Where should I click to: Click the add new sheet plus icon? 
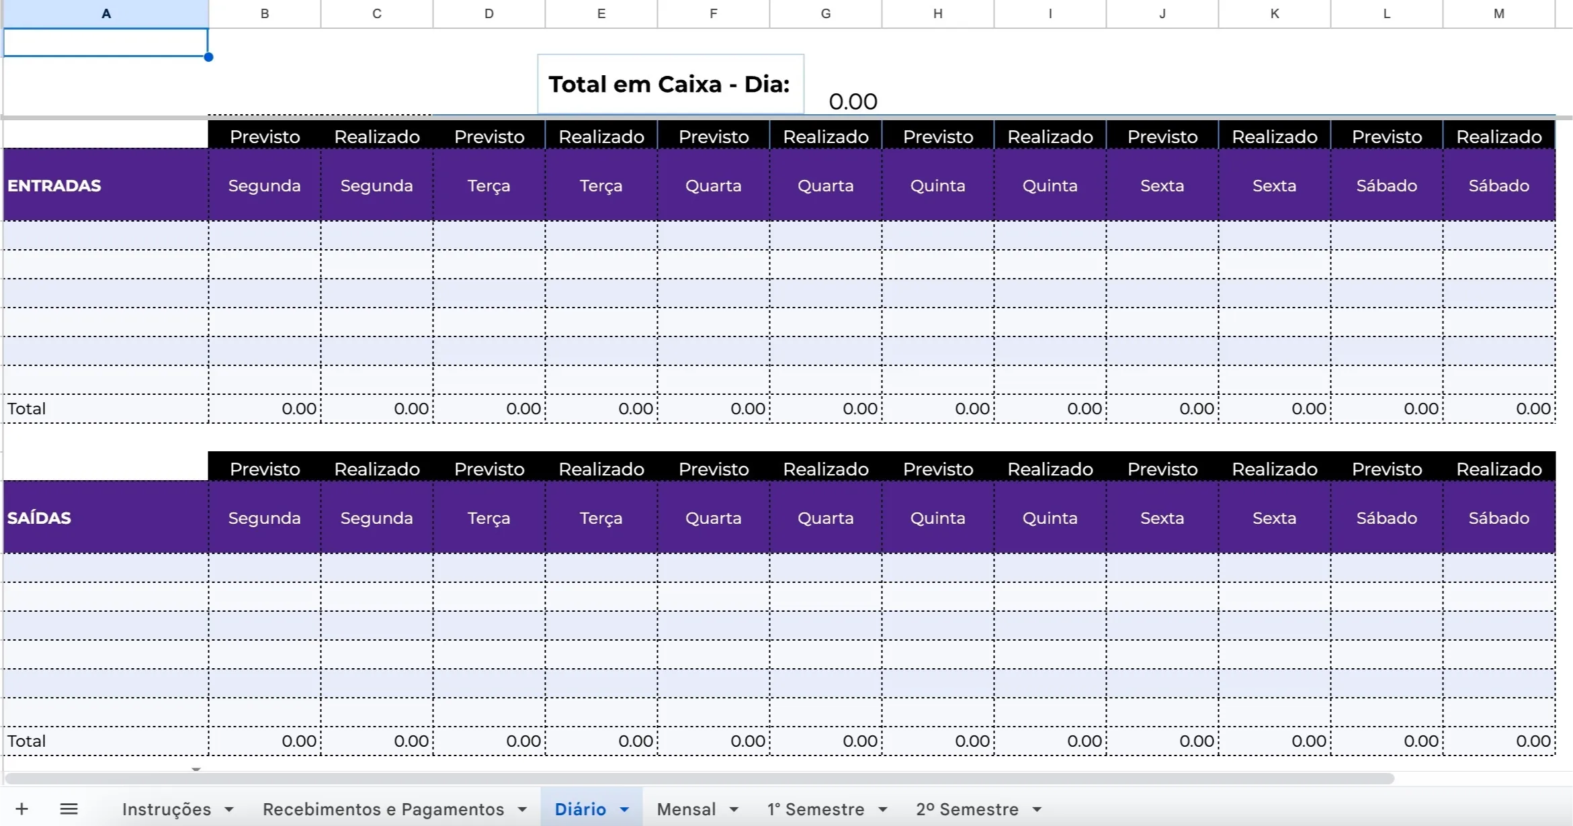tap(22, 809)
